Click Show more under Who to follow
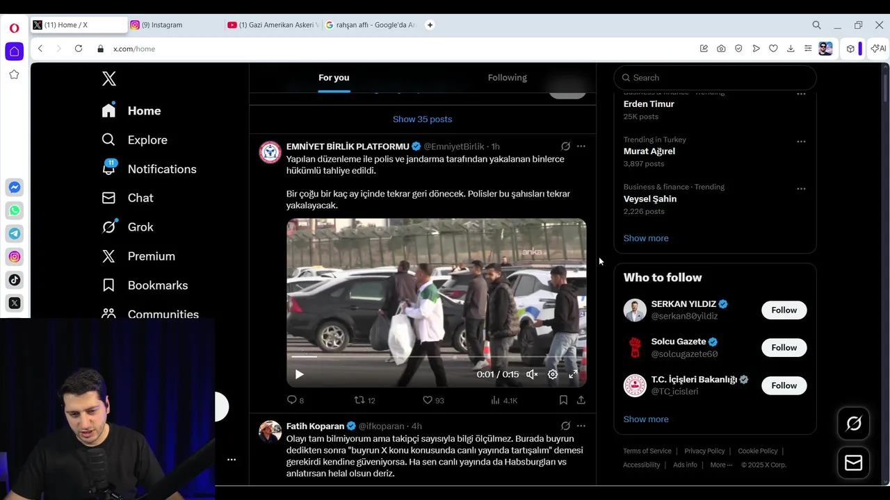The width and height of the screenshot is (890, 500). 646,419
